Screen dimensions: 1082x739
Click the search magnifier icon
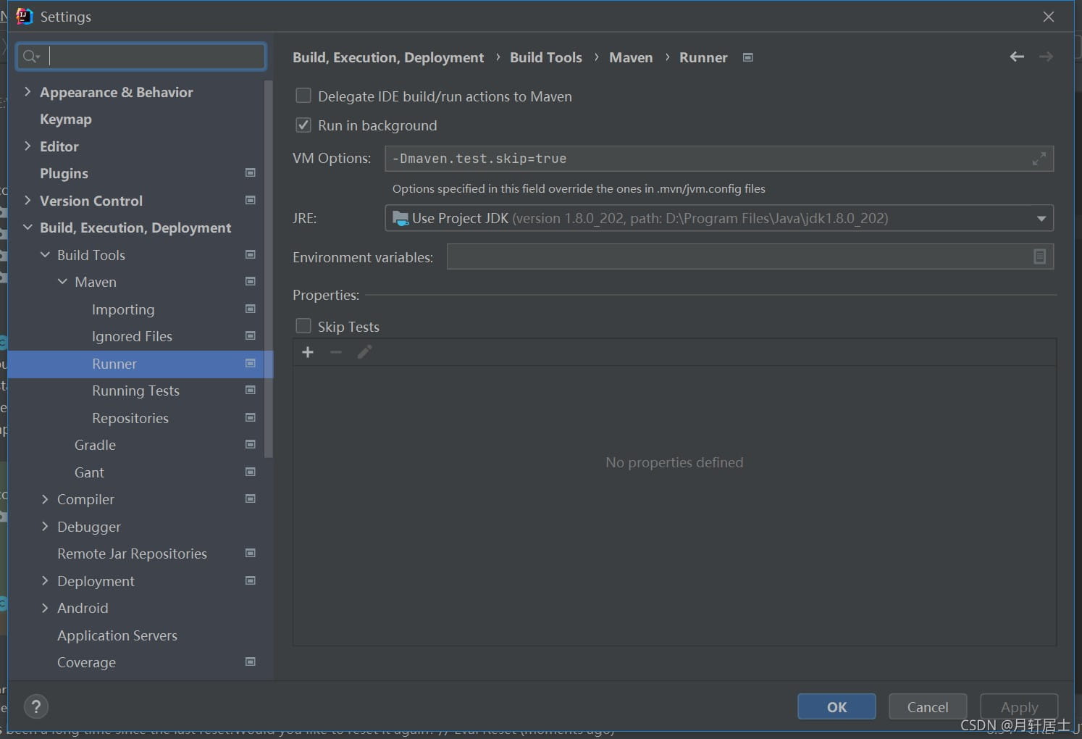pos(30,57)
